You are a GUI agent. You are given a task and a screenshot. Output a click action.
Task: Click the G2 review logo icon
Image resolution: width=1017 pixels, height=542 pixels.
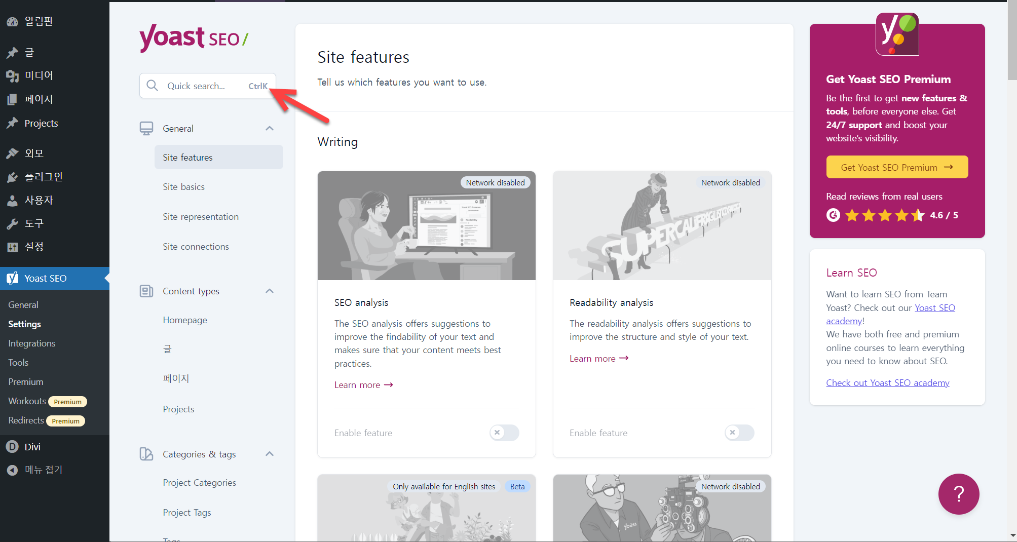pos(833,215)
